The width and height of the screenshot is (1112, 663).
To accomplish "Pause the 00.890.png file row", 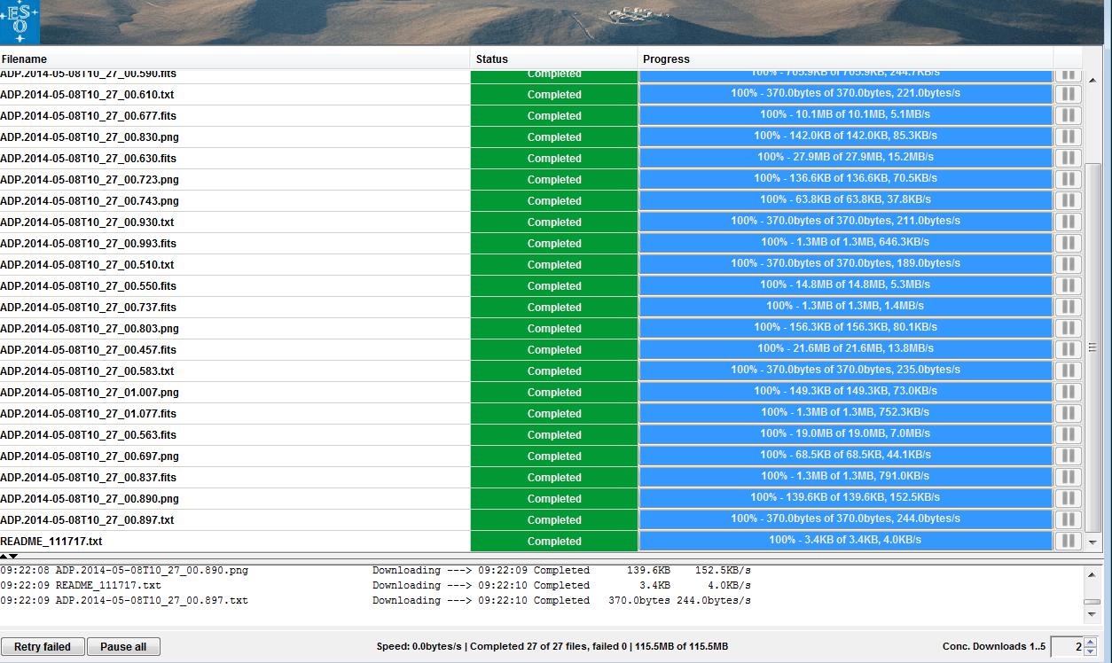I will (1068, 498).
